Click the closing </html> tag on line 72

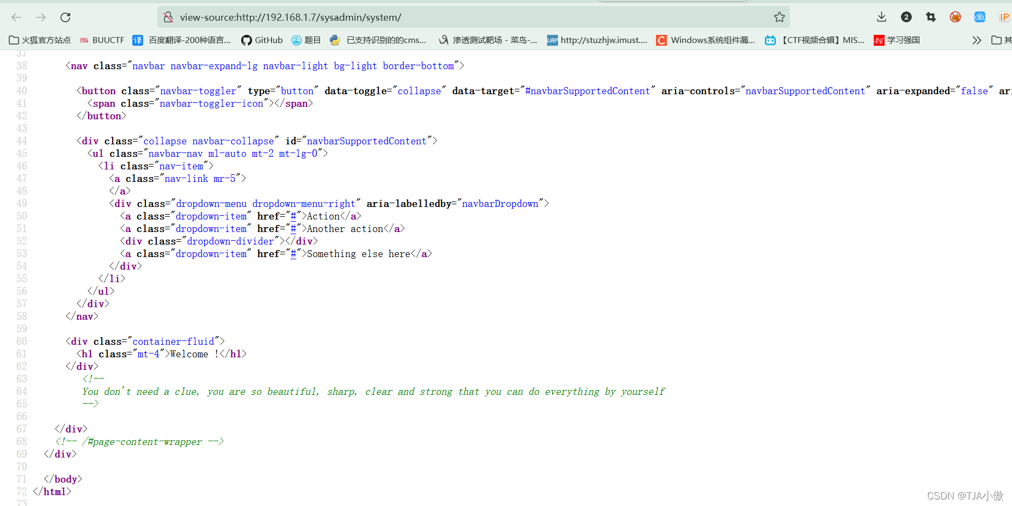(52, 492)
